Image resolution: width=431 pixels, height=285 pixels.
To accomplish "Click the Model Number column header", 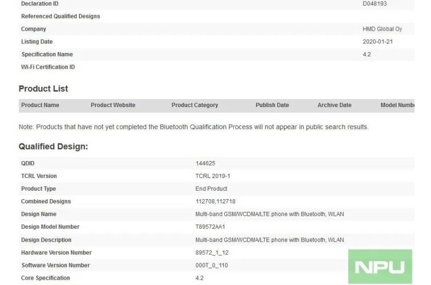I will coord(398,105).
